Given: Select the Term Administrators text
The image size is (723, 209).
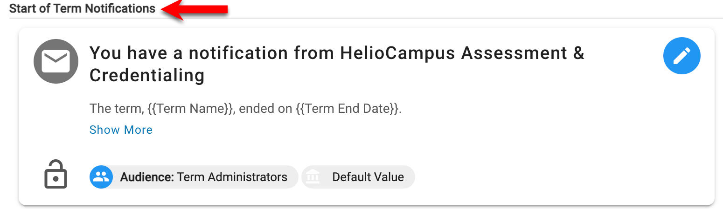Looking at the screenshot, I should click(x=232, y=177).
